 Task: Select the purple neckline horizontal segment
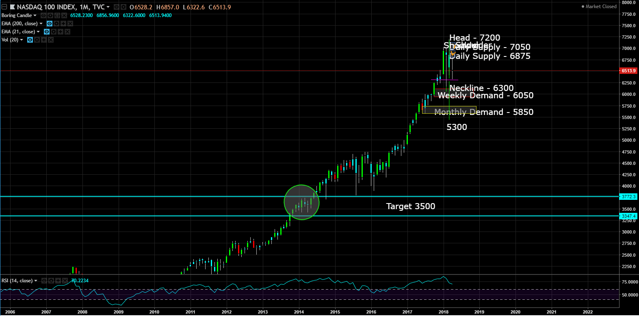(x=445, y=80)
